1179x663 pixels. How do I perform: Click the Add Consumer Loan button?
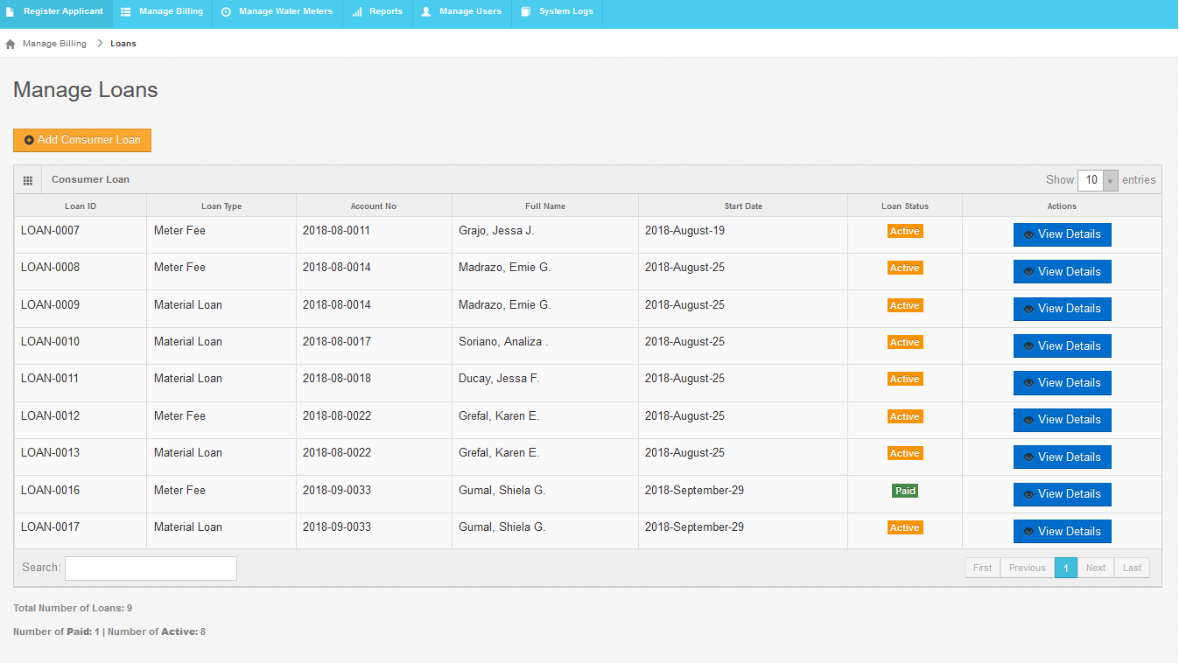pos(82,140)
